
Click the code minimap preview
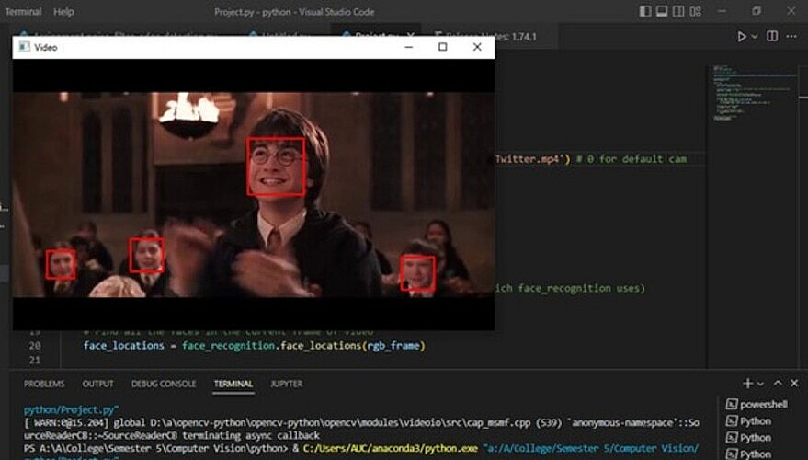pos(756,92)
